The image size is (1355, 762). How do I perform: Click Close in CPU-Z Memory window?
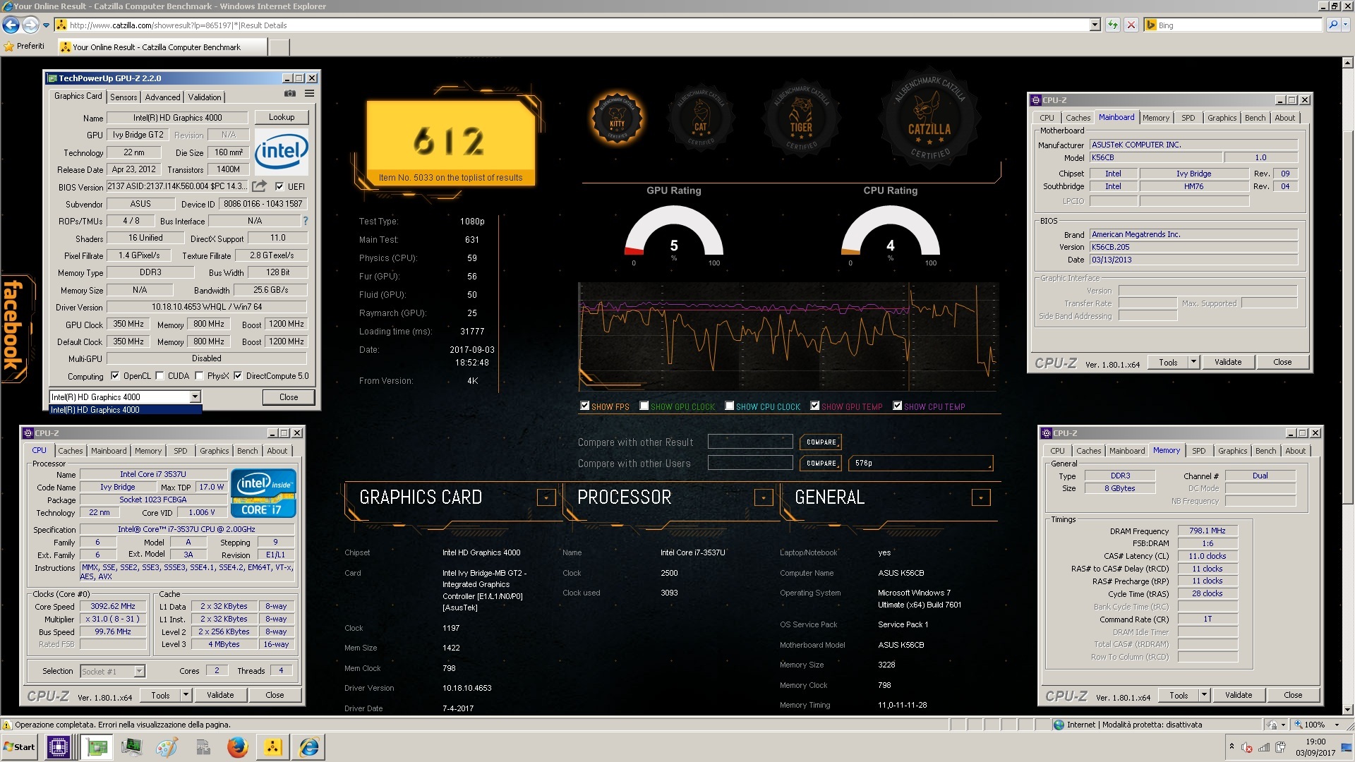point(1293,695)
